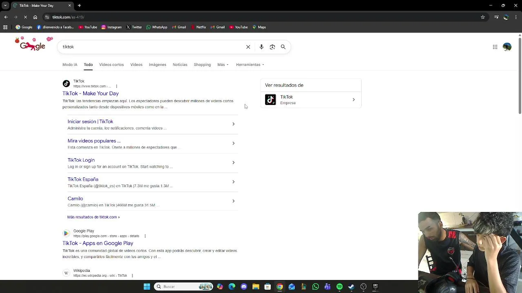Open Más resultados de tiktok.com link

93,217
